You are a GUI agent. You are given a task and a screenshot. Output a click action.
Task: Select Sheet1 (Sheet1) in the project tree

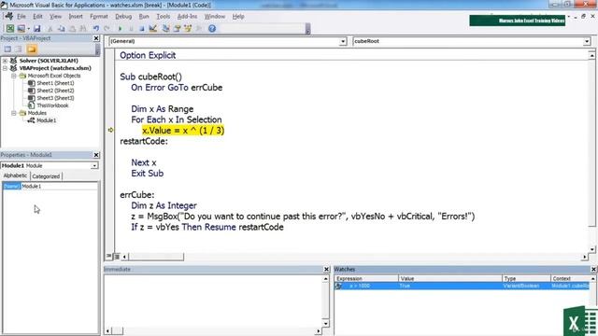tap(55, 83)
